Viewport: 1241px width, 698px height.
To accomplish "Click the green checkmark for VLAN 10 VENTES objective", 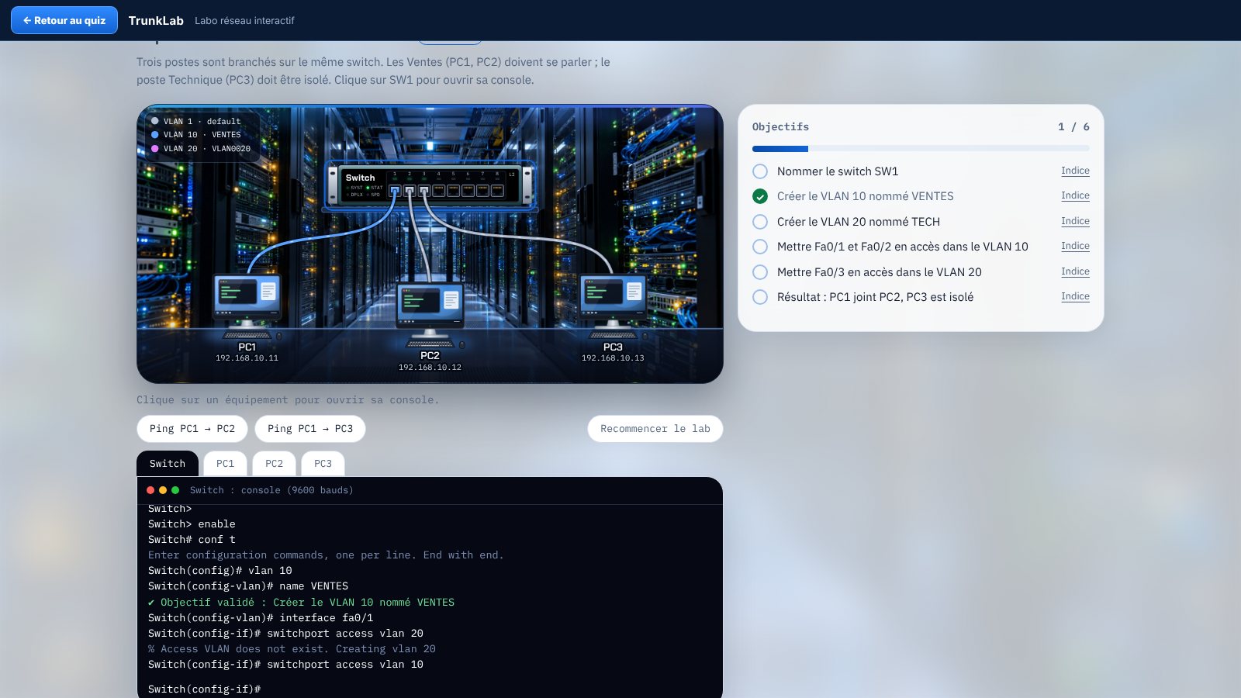I will 760,196.
